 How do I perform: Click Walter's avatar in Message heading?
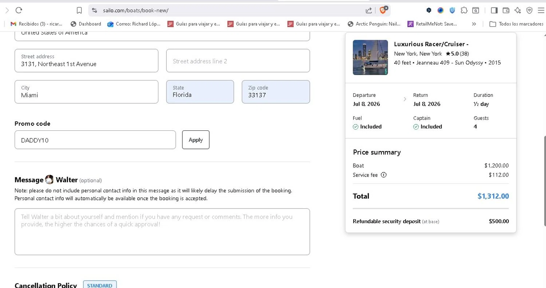click(x=49, y=179)
